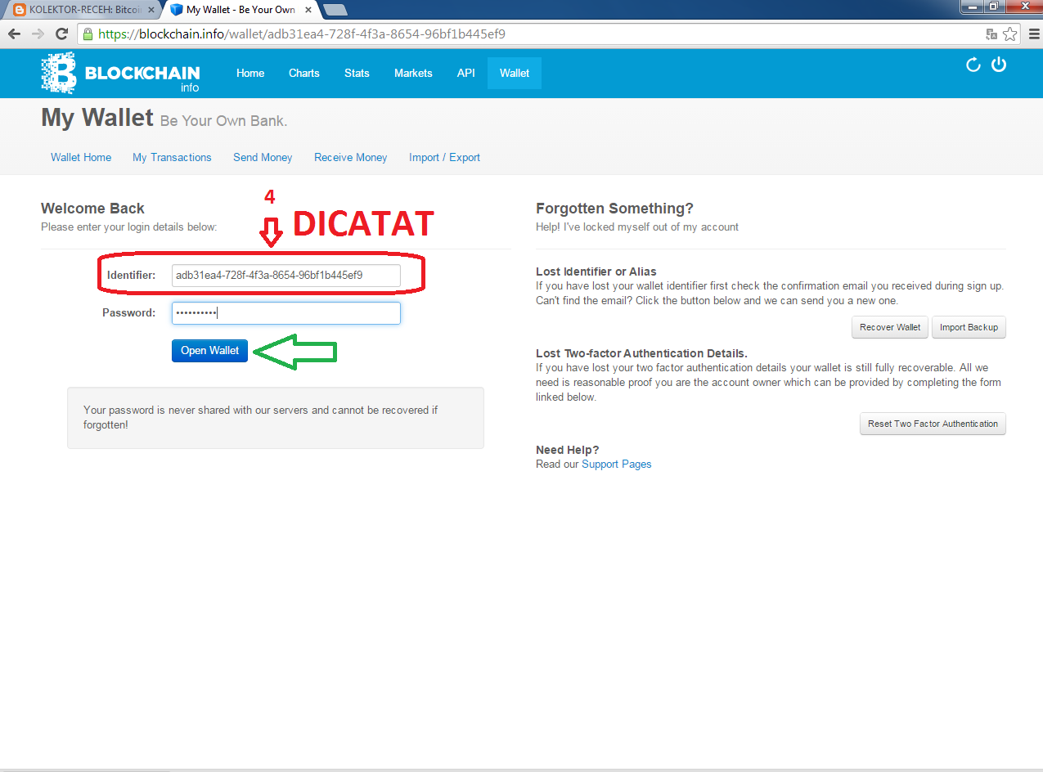Click the Forgotten Something? heading

[x=614, y=209]
